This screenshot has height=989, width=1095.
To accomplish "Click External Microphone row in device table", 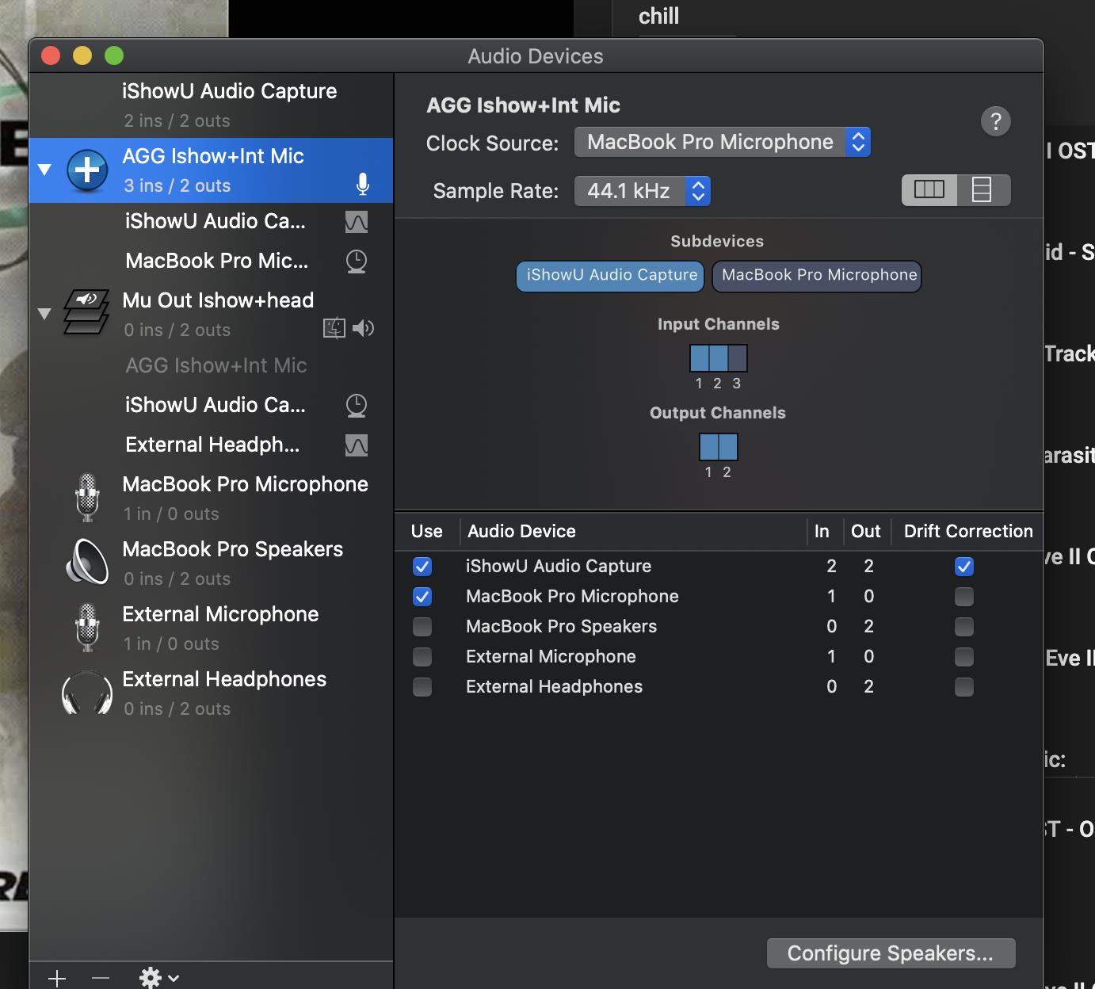I will [x=719, y=657].
